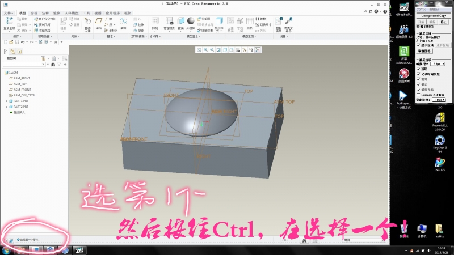The height and width of the screenshot is (255, 454).
Task: Expand the 获取数据 ribbon group dropdown
Action: click(45, 36)
